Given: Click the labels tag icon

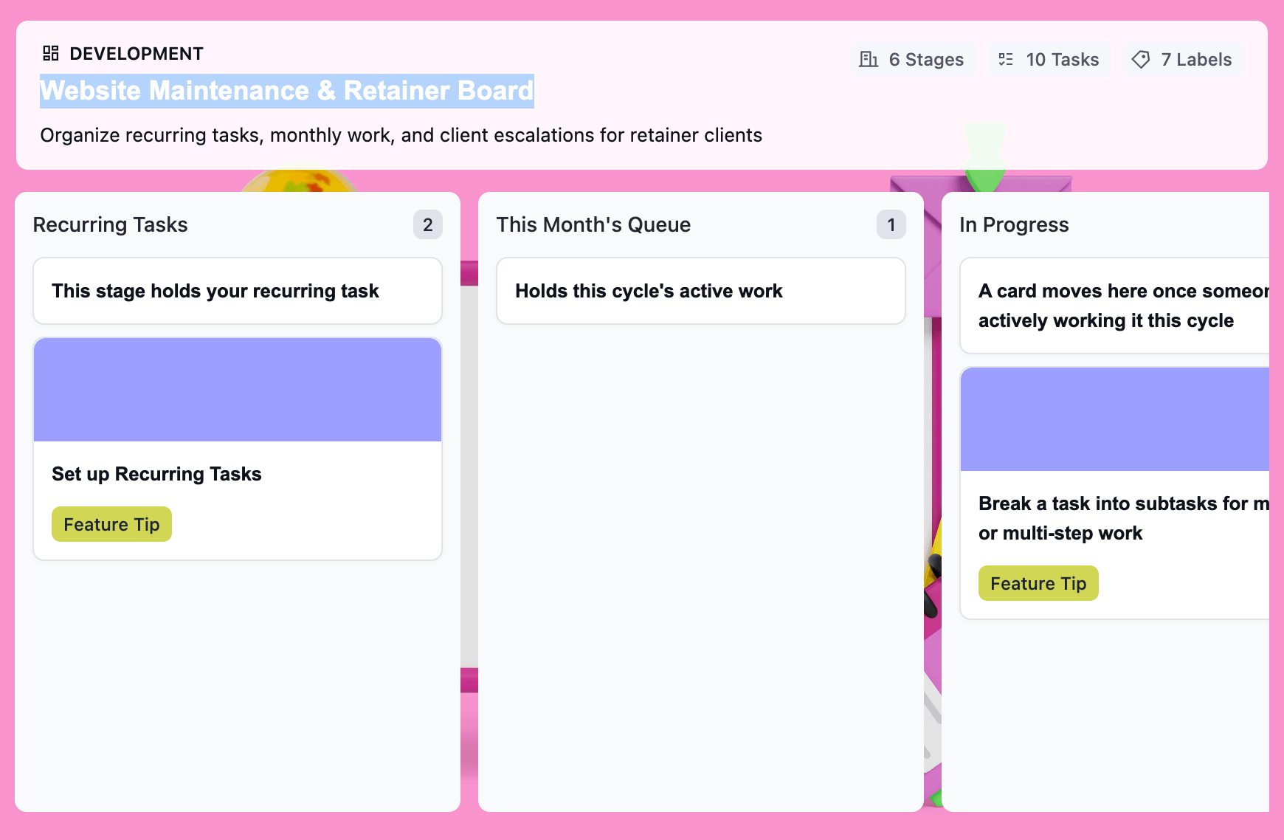Looking at the screenshot, I should point(1141,59).
